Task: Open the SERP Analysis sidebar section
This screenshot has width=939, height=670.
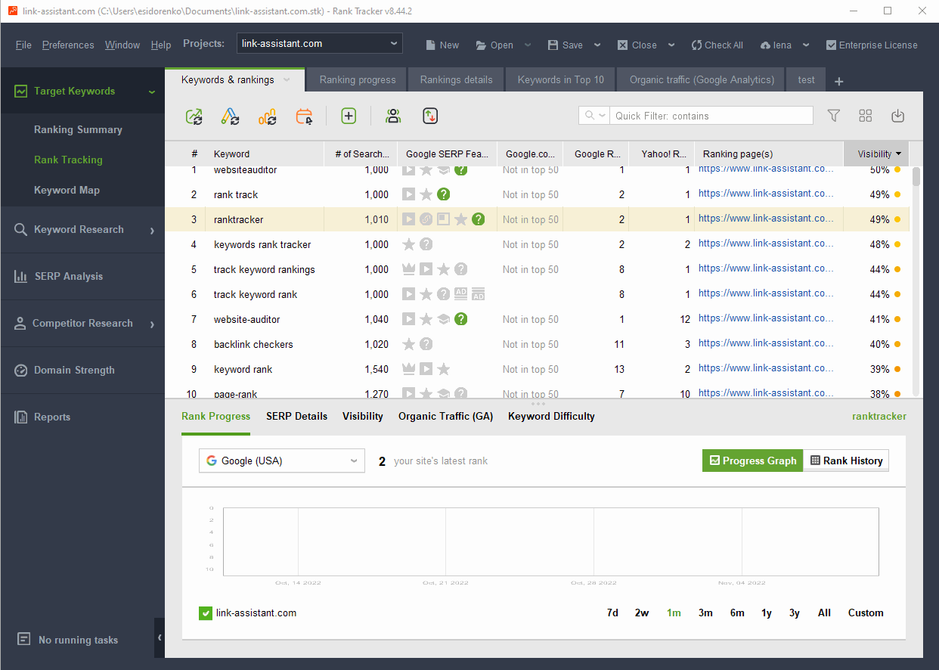Action: (x=82, y=276)
